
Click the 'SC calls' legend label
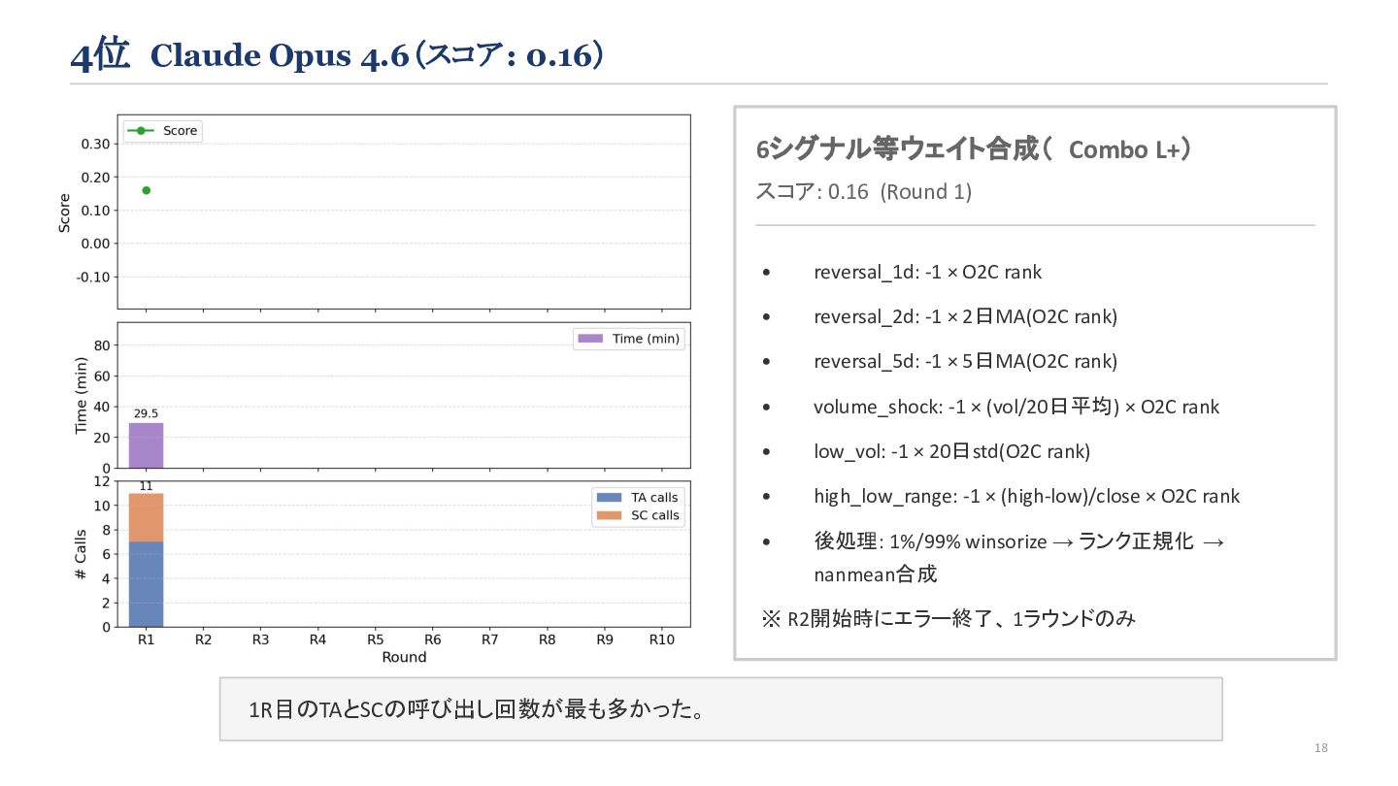click(x=655, y=515)
